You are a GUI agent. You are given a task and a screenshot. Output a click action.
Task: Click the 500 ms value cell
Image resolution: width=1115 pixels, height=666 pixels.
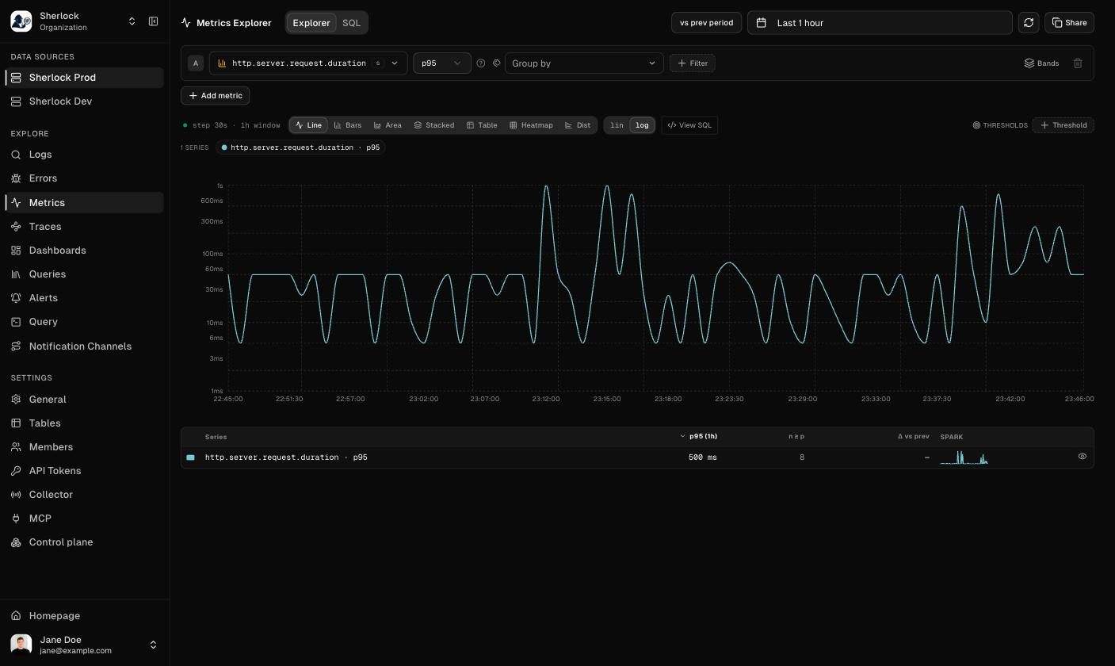702,457
